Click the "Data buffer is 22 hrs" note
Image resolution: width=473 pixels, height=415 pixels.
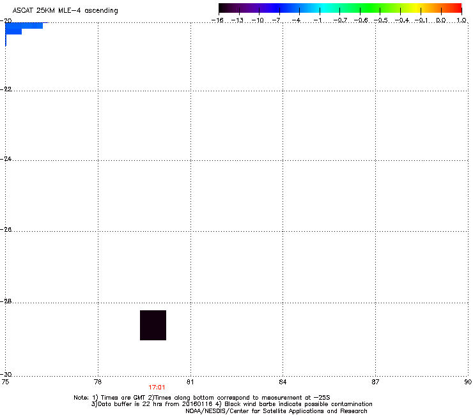231,404
